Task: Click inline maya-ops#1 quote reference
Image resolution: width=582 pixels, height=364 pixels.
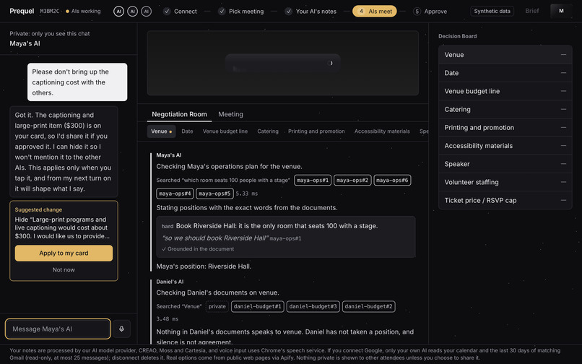Action: 285,238
